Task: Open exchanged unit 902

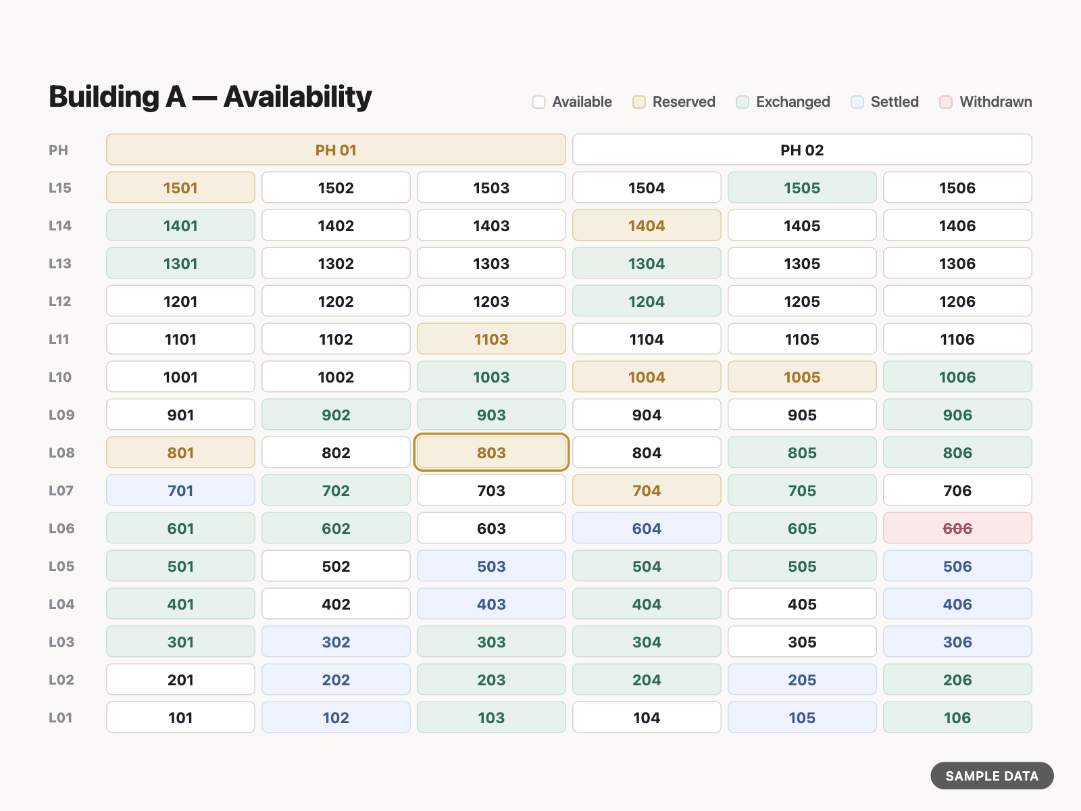Action: (336, 414)
